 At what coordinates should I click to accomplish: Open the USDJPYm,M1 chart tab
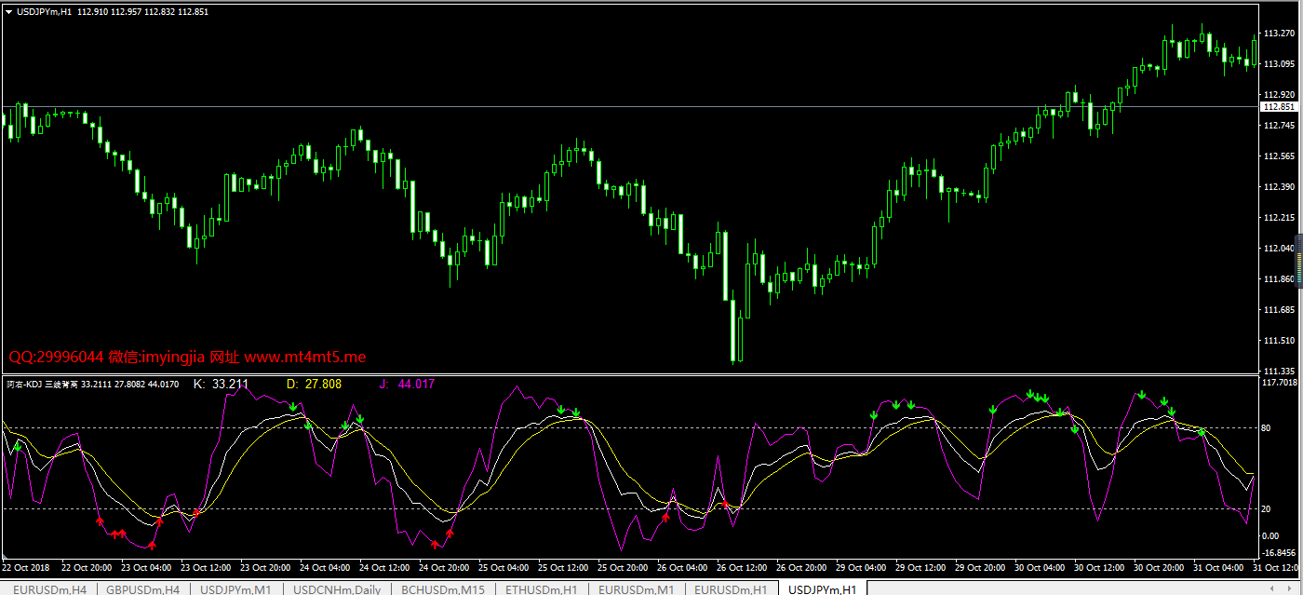click(236, 588)
